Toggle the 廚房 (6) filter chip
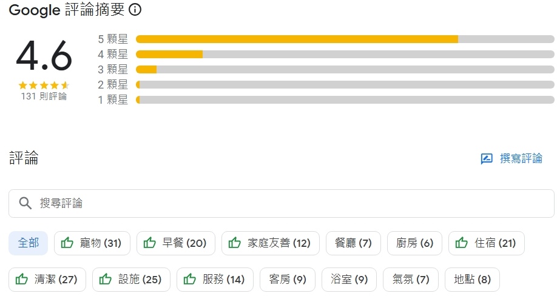557x296 pixels. [414, 243]
